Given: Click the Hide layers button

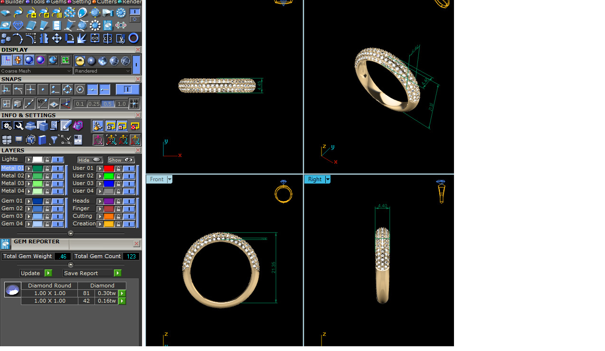Looking at the screenshot, I should coord(90,160).
